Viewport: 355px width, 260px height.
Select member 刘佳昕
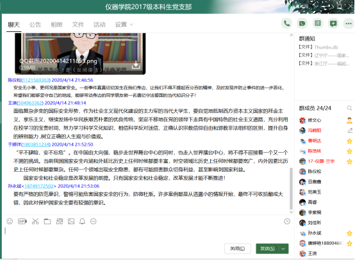[314, 223]
